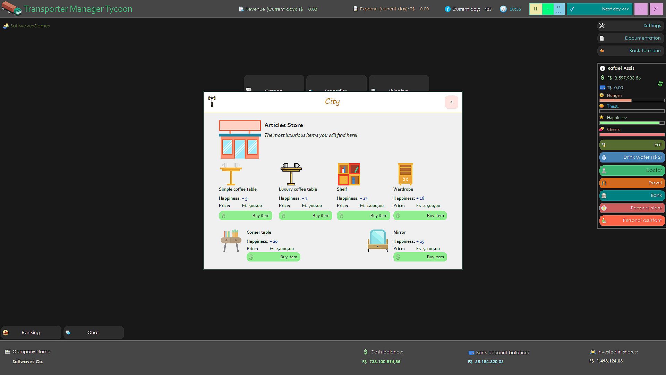666x375 pixels.
Task: Click the Shelf item icon
Action: [x=349, y=174]
